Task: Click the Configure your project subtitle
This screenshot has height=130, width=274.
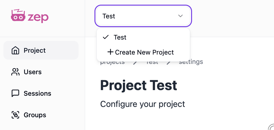Action: click(x=143, y=104)
